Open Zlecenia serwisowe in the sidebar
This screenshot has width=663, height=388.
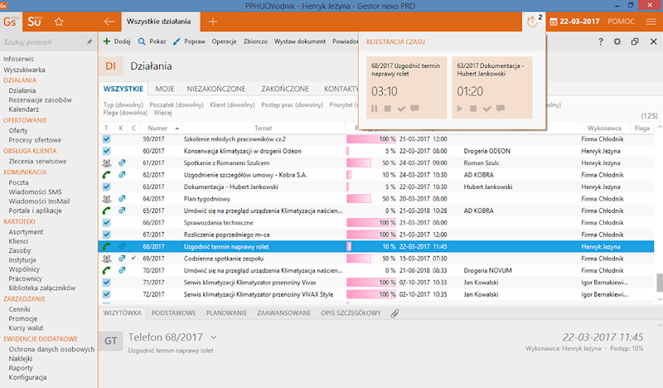(x=37, y=161)
